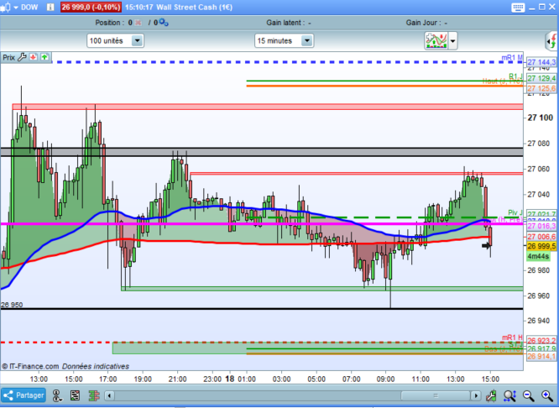The height and width of the screenshot is (408, 559).
Task: Click the black arrow marker at current price
Action: (486, 245)
